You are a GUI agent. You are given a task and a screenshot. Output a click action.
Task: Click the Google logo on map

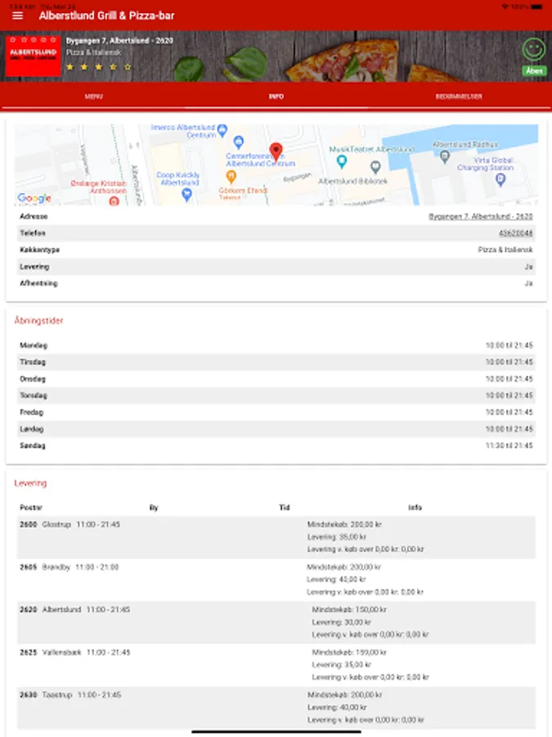point(34,198)
